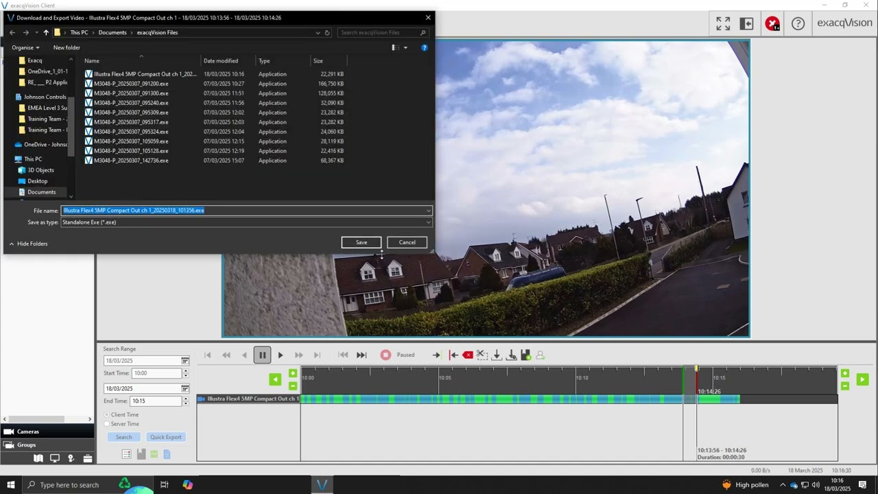Click the Start Time input field

click(156, 373)
